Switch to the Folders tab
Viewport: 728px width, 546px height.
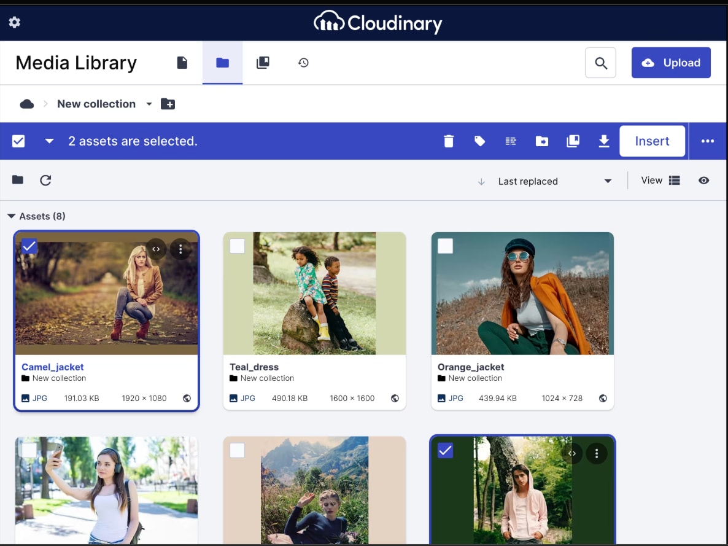(222, 63)
